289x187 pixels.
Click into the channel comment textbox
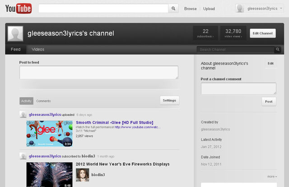tap(238, 88)
